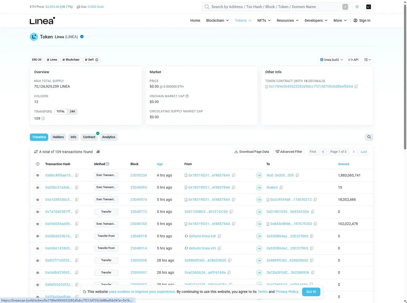Click Download Page Data button
Screen dimensions: 407x303
coord(252,152)
